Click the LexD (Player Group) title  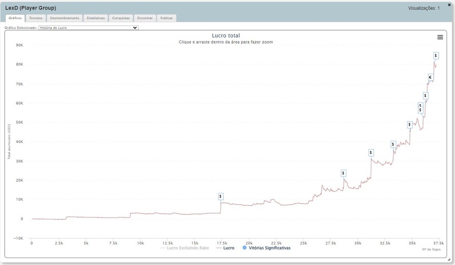(31, 8)
